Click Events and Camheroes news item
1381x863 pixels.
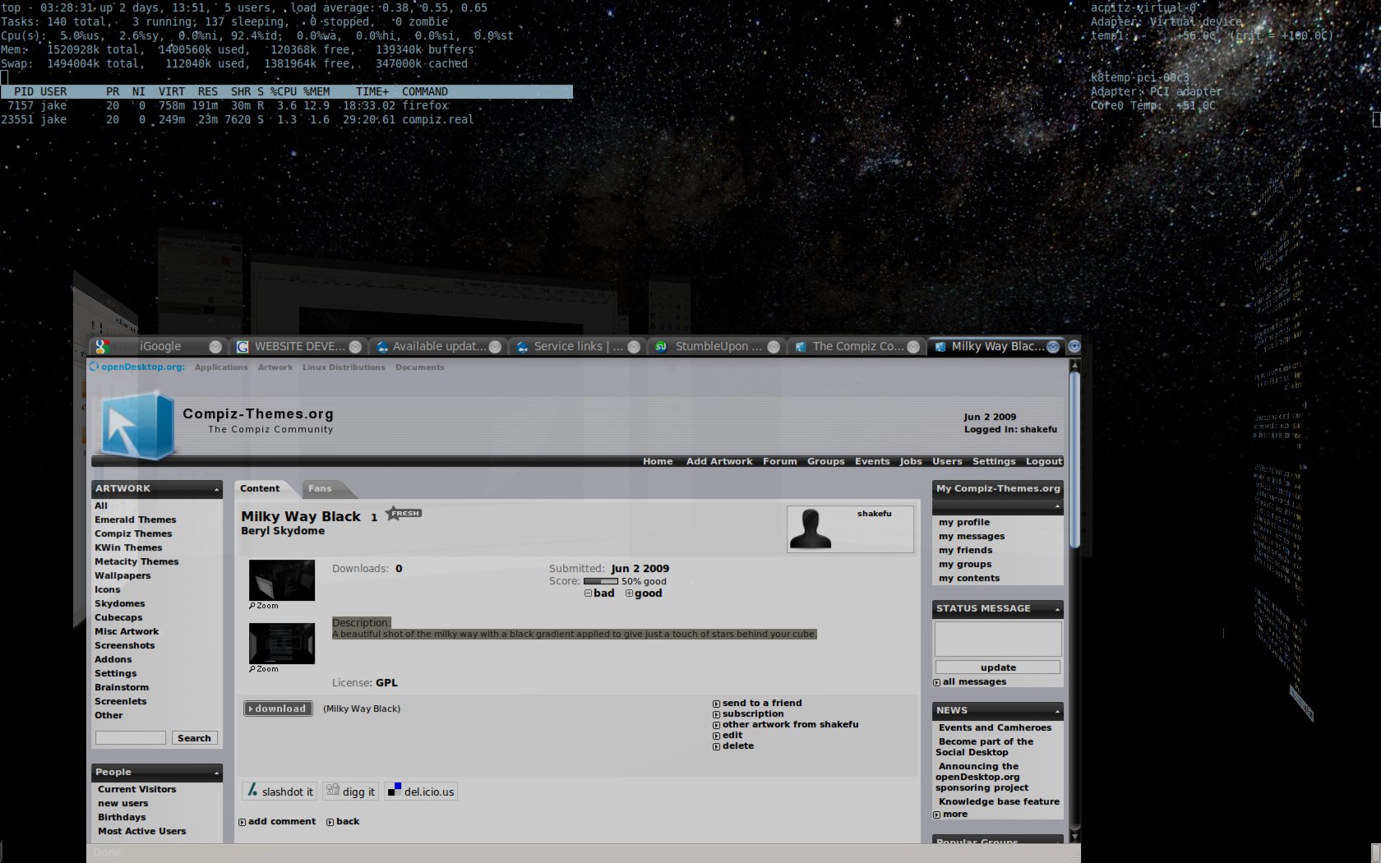[995, 728]
